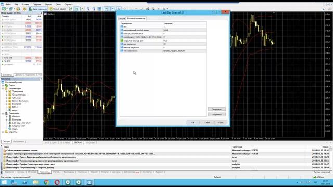This screenshot has width=333, height=187.
Task: Expand the Билла Вильямса folder
Action: (7, 101)
